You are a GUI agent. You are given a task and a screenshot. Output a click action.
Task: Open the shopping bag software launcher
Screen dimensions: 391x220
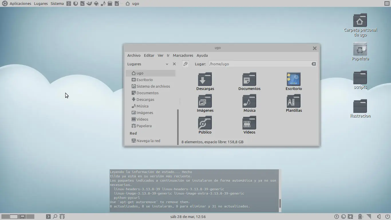click(x=110, y=3)
